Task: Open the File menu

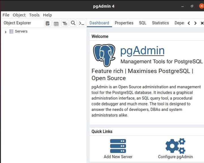Action: pyautogui.click(x=6, y=15)
